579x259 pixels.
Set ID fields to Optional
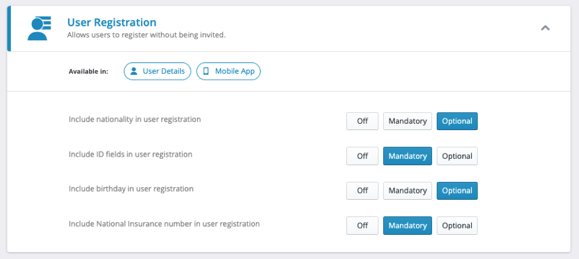(x=457, y=156)
